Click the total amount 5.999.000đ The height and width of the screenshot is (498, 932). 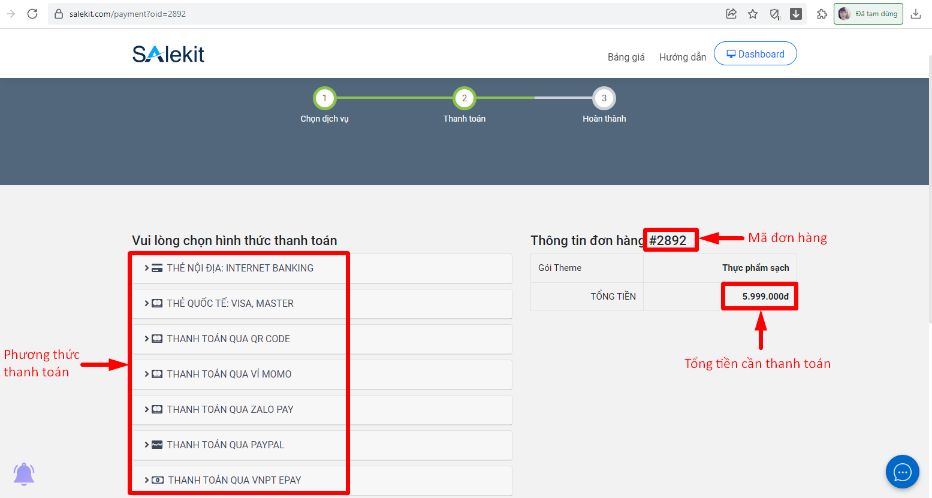765,297
